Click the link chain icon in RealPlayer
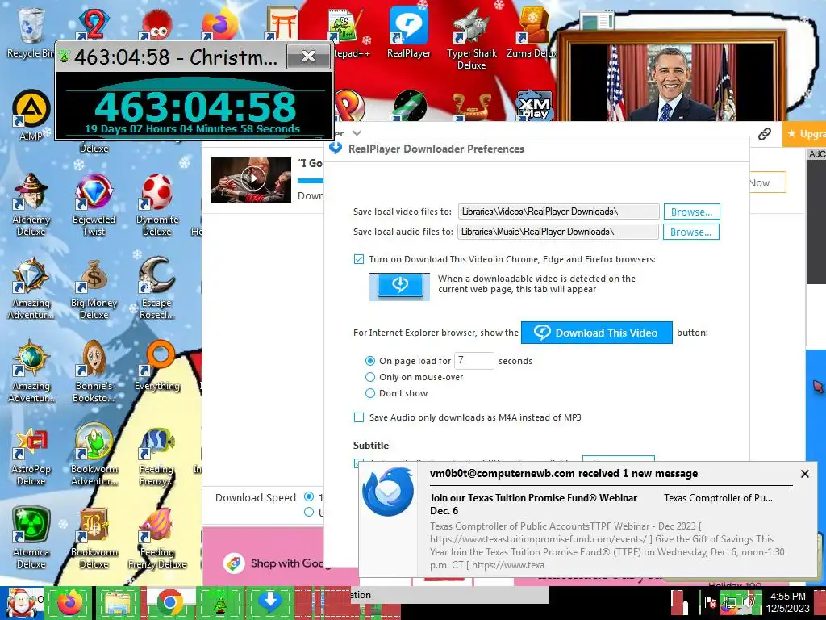The image size is (826, 620). (x=765, y=134)
